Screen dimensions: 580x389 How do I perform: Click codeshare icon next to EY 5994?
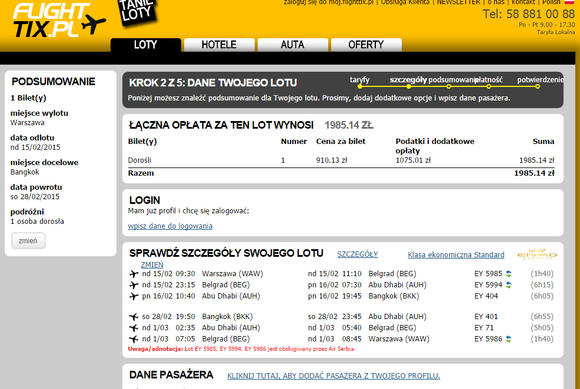click(x=509, y=285)
